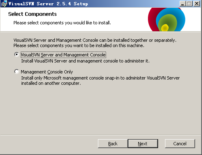Go to the previous step with Back
202x155 pixels.
(x=113, y=144)
